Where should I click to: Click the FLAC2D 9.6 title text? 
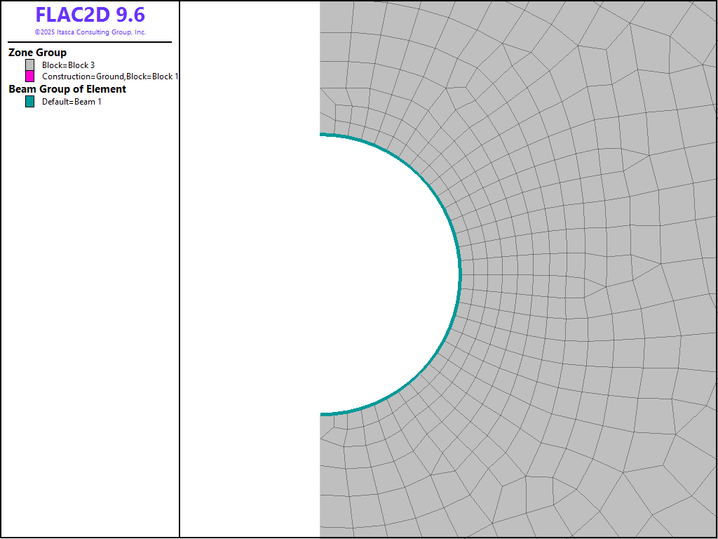tap(90, 15)
